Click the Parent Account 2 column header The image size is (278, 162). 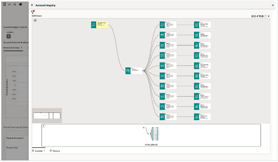pos(15,138)
